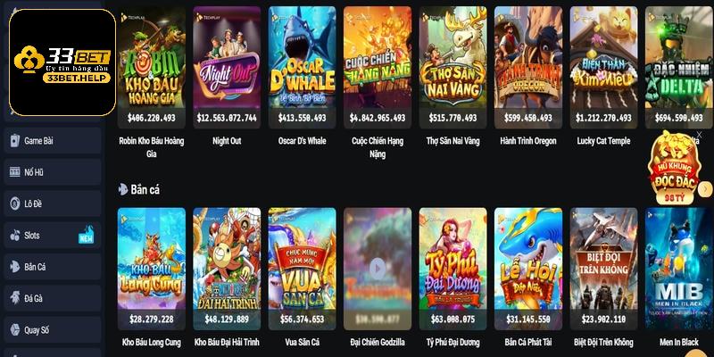This screenshot has height=357, width=714.
Task: Play the Đại Chiến Godzilla game preview
Action: 377,269
